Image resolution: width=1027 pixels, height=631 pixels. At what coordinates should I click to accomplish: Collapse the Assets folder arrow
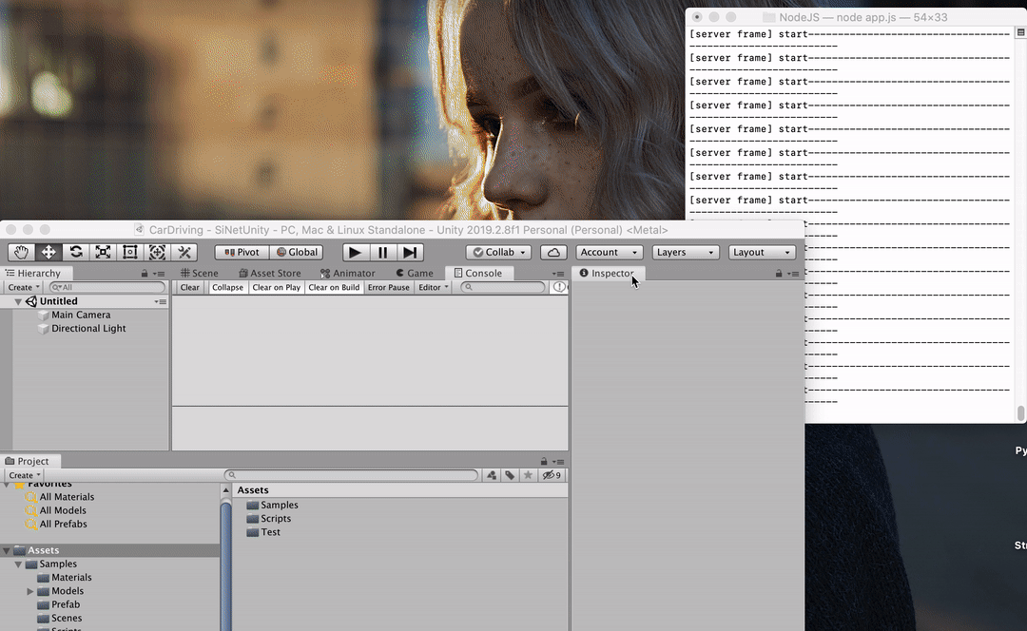(7, 550)
